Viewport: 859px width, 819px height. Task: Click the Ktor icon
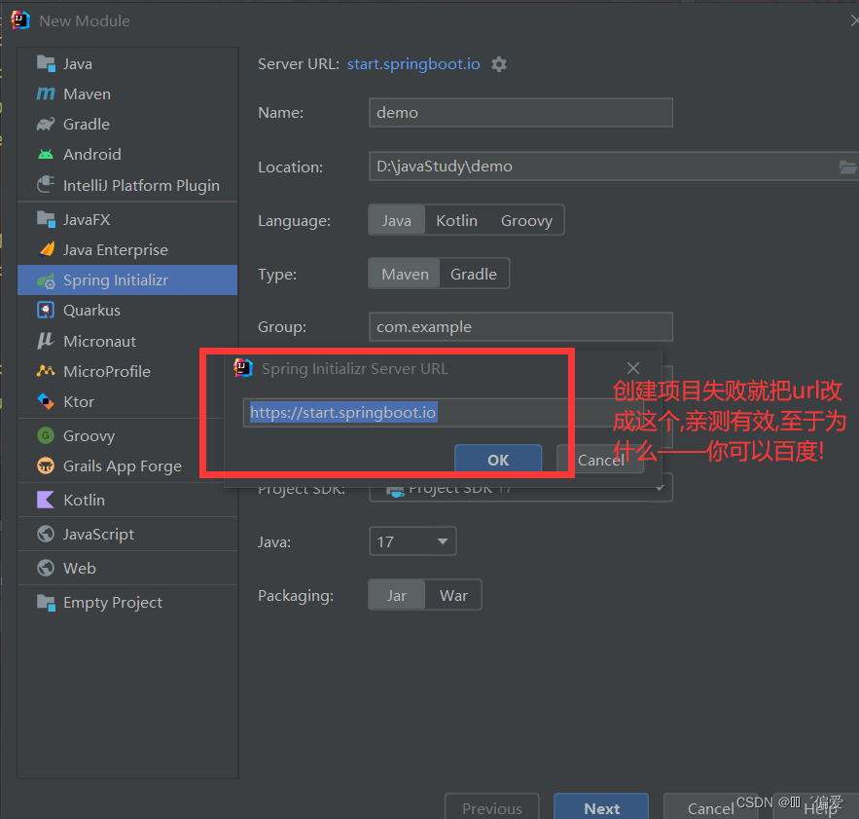coord(46,401)
